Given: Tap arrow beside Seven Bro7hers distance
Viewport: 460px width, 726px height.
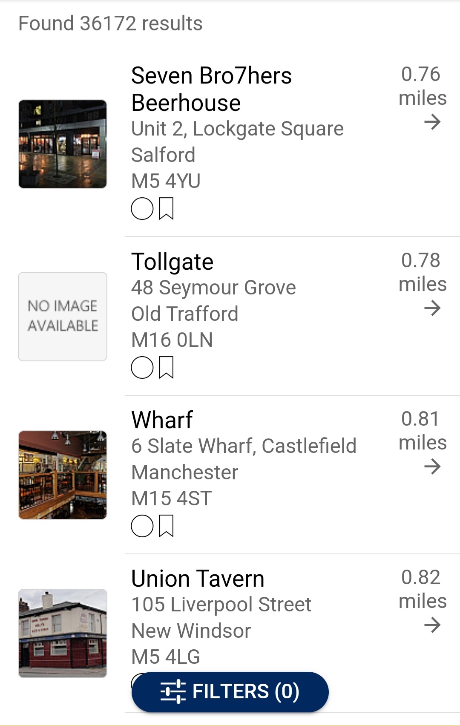Looking at the screenshot, I should 432,122.
